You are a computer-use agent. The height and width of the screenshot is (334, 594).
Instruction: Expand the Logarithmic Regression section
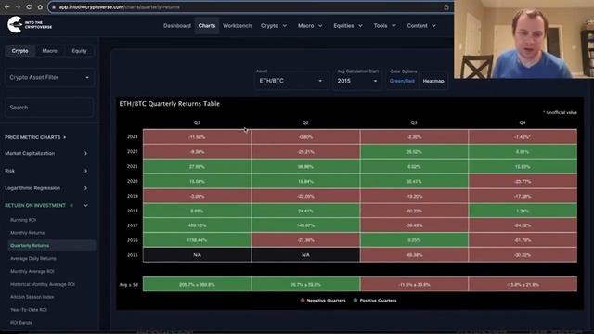pos(46,188)
